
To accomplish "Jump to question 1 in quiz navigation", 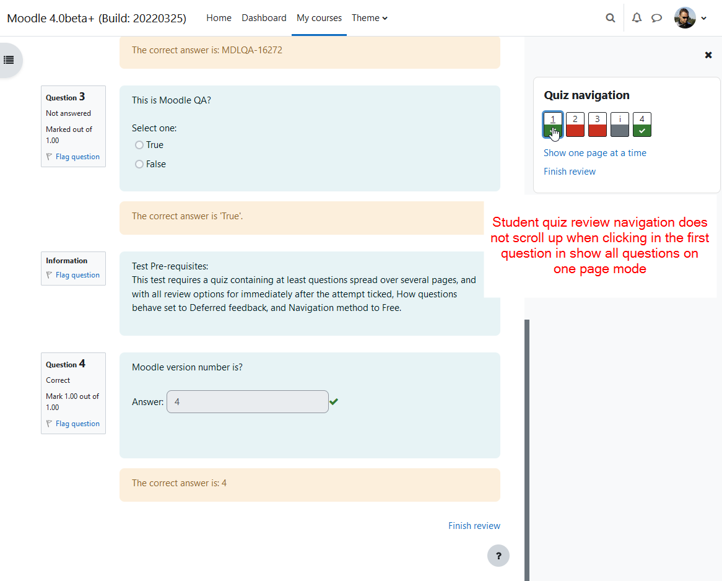I will point(552,124).
